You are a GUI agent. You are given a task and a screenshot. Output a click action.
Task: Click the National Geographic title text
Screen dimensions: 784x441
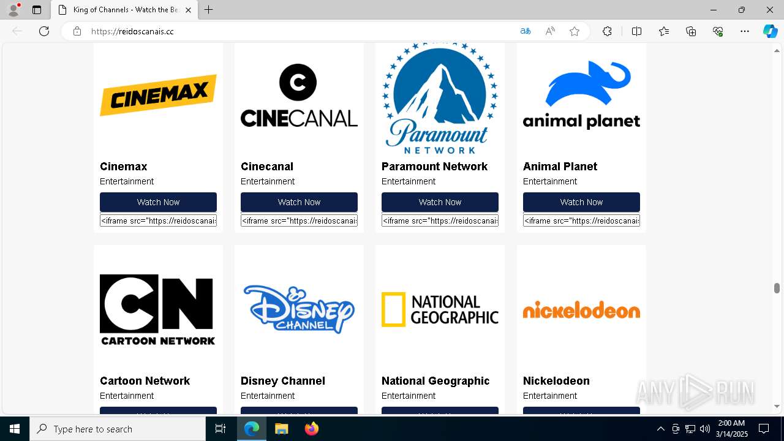pyautogui.click(x=435, y=381)
